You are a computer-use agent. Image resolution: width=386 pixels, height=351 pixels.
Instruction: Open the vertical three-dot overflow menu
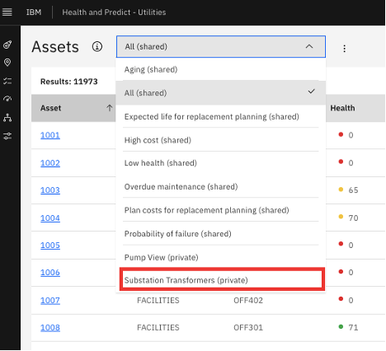click(x=344, y=49)
